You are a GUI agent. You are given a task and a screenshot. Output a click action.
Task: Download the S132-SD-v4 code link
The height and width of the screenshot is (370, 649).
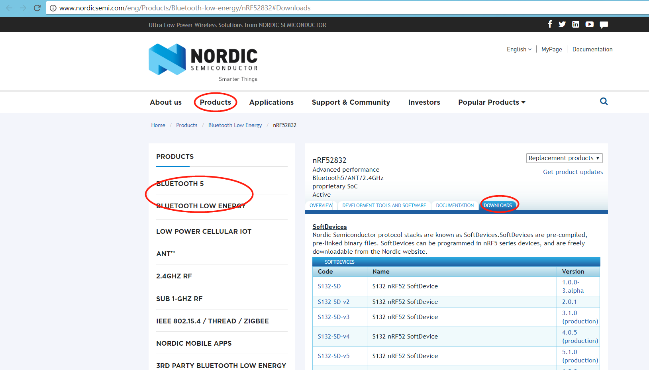334,337
